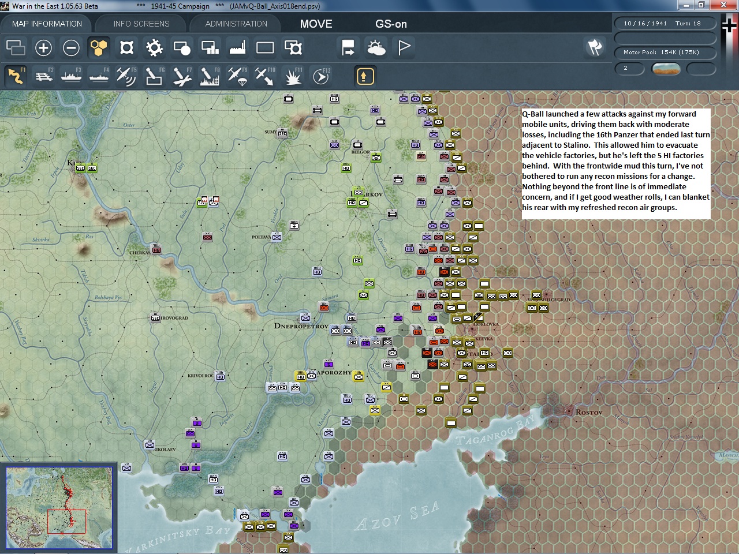Select Dnepropetrovsk city on the map
739x554 pixels.
click(x=301, y=326)
